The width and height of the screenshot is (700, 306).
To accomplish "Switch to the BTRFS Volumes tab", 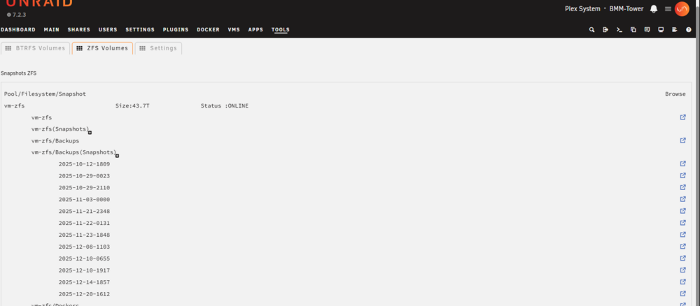I will click(x=35, y=48).
